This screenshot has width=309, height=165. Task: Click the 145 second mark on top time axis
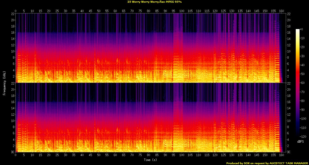pos(256,11)
